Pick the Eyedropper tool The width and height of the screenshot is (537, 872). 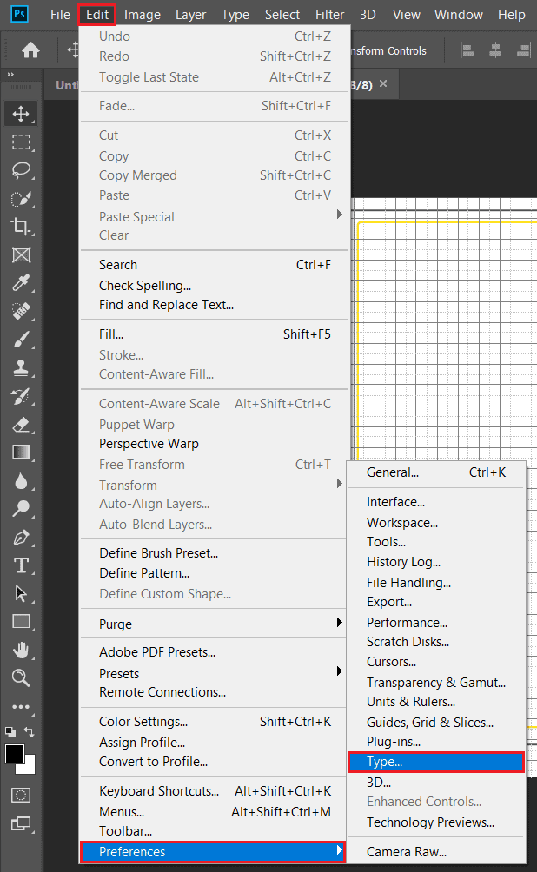click(x=21, y=283)
